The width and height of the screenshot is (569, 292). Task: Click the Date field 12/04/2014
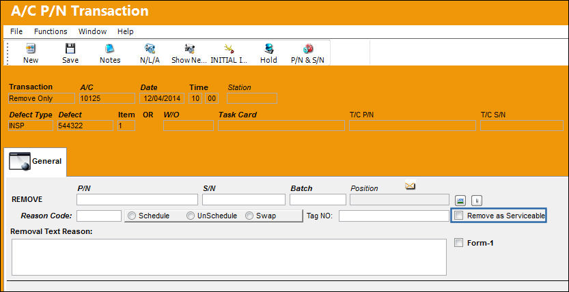pyautogui.click(x=162, y=98)
